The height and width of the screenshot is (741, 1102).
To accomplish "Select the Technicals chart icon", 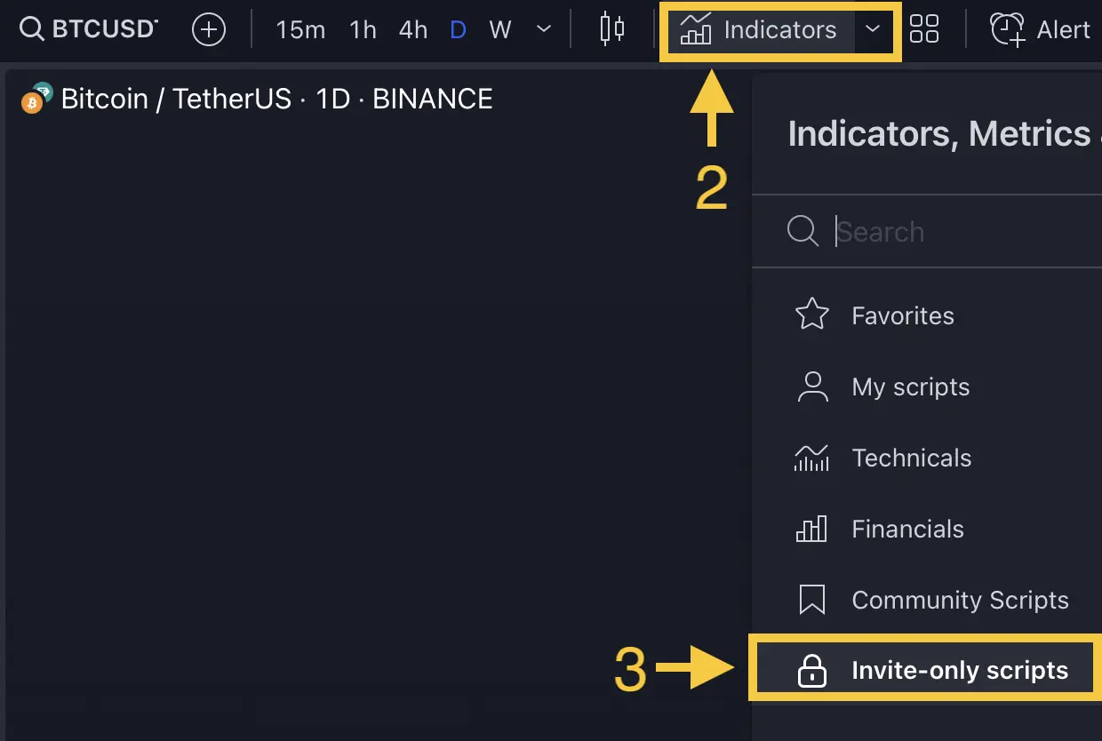I will 811,457.
